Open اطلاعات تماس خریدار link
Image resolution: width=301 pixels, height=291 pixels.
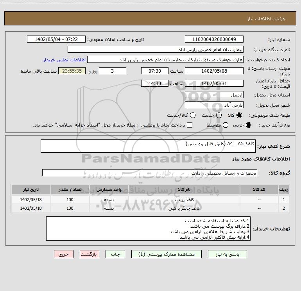click(64, 60)
